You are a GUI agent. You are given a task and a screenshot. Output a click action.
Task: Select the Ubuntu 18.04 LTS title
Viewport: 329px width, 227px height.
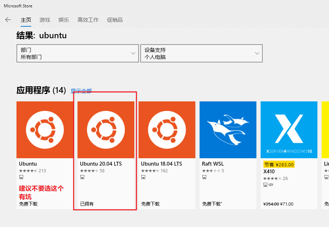pyautogui.click(x=162, y=163)
